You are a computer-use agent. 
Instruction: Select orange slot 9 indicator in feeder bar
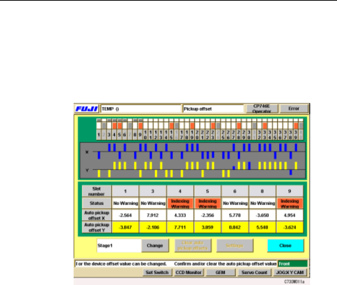coord(140,126)
